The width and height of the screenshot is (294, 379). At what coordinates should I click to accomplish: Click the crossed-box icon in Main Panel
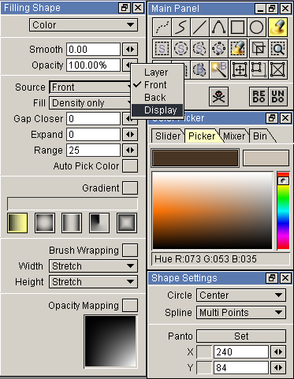click(277, 70)
